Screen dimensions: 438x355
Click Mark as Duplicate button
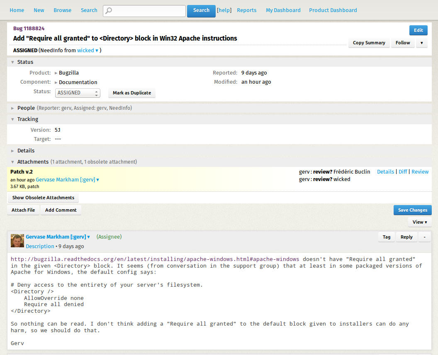coord(131,93)
